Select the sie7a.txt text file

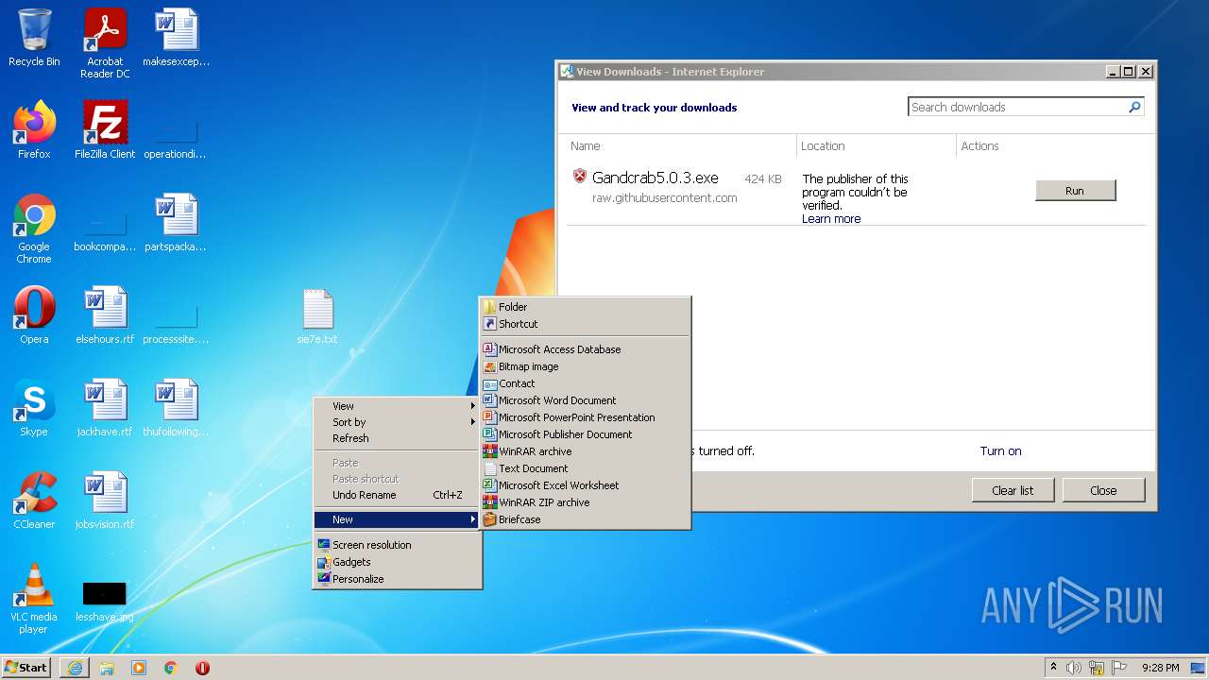click(x=317, y=316)
